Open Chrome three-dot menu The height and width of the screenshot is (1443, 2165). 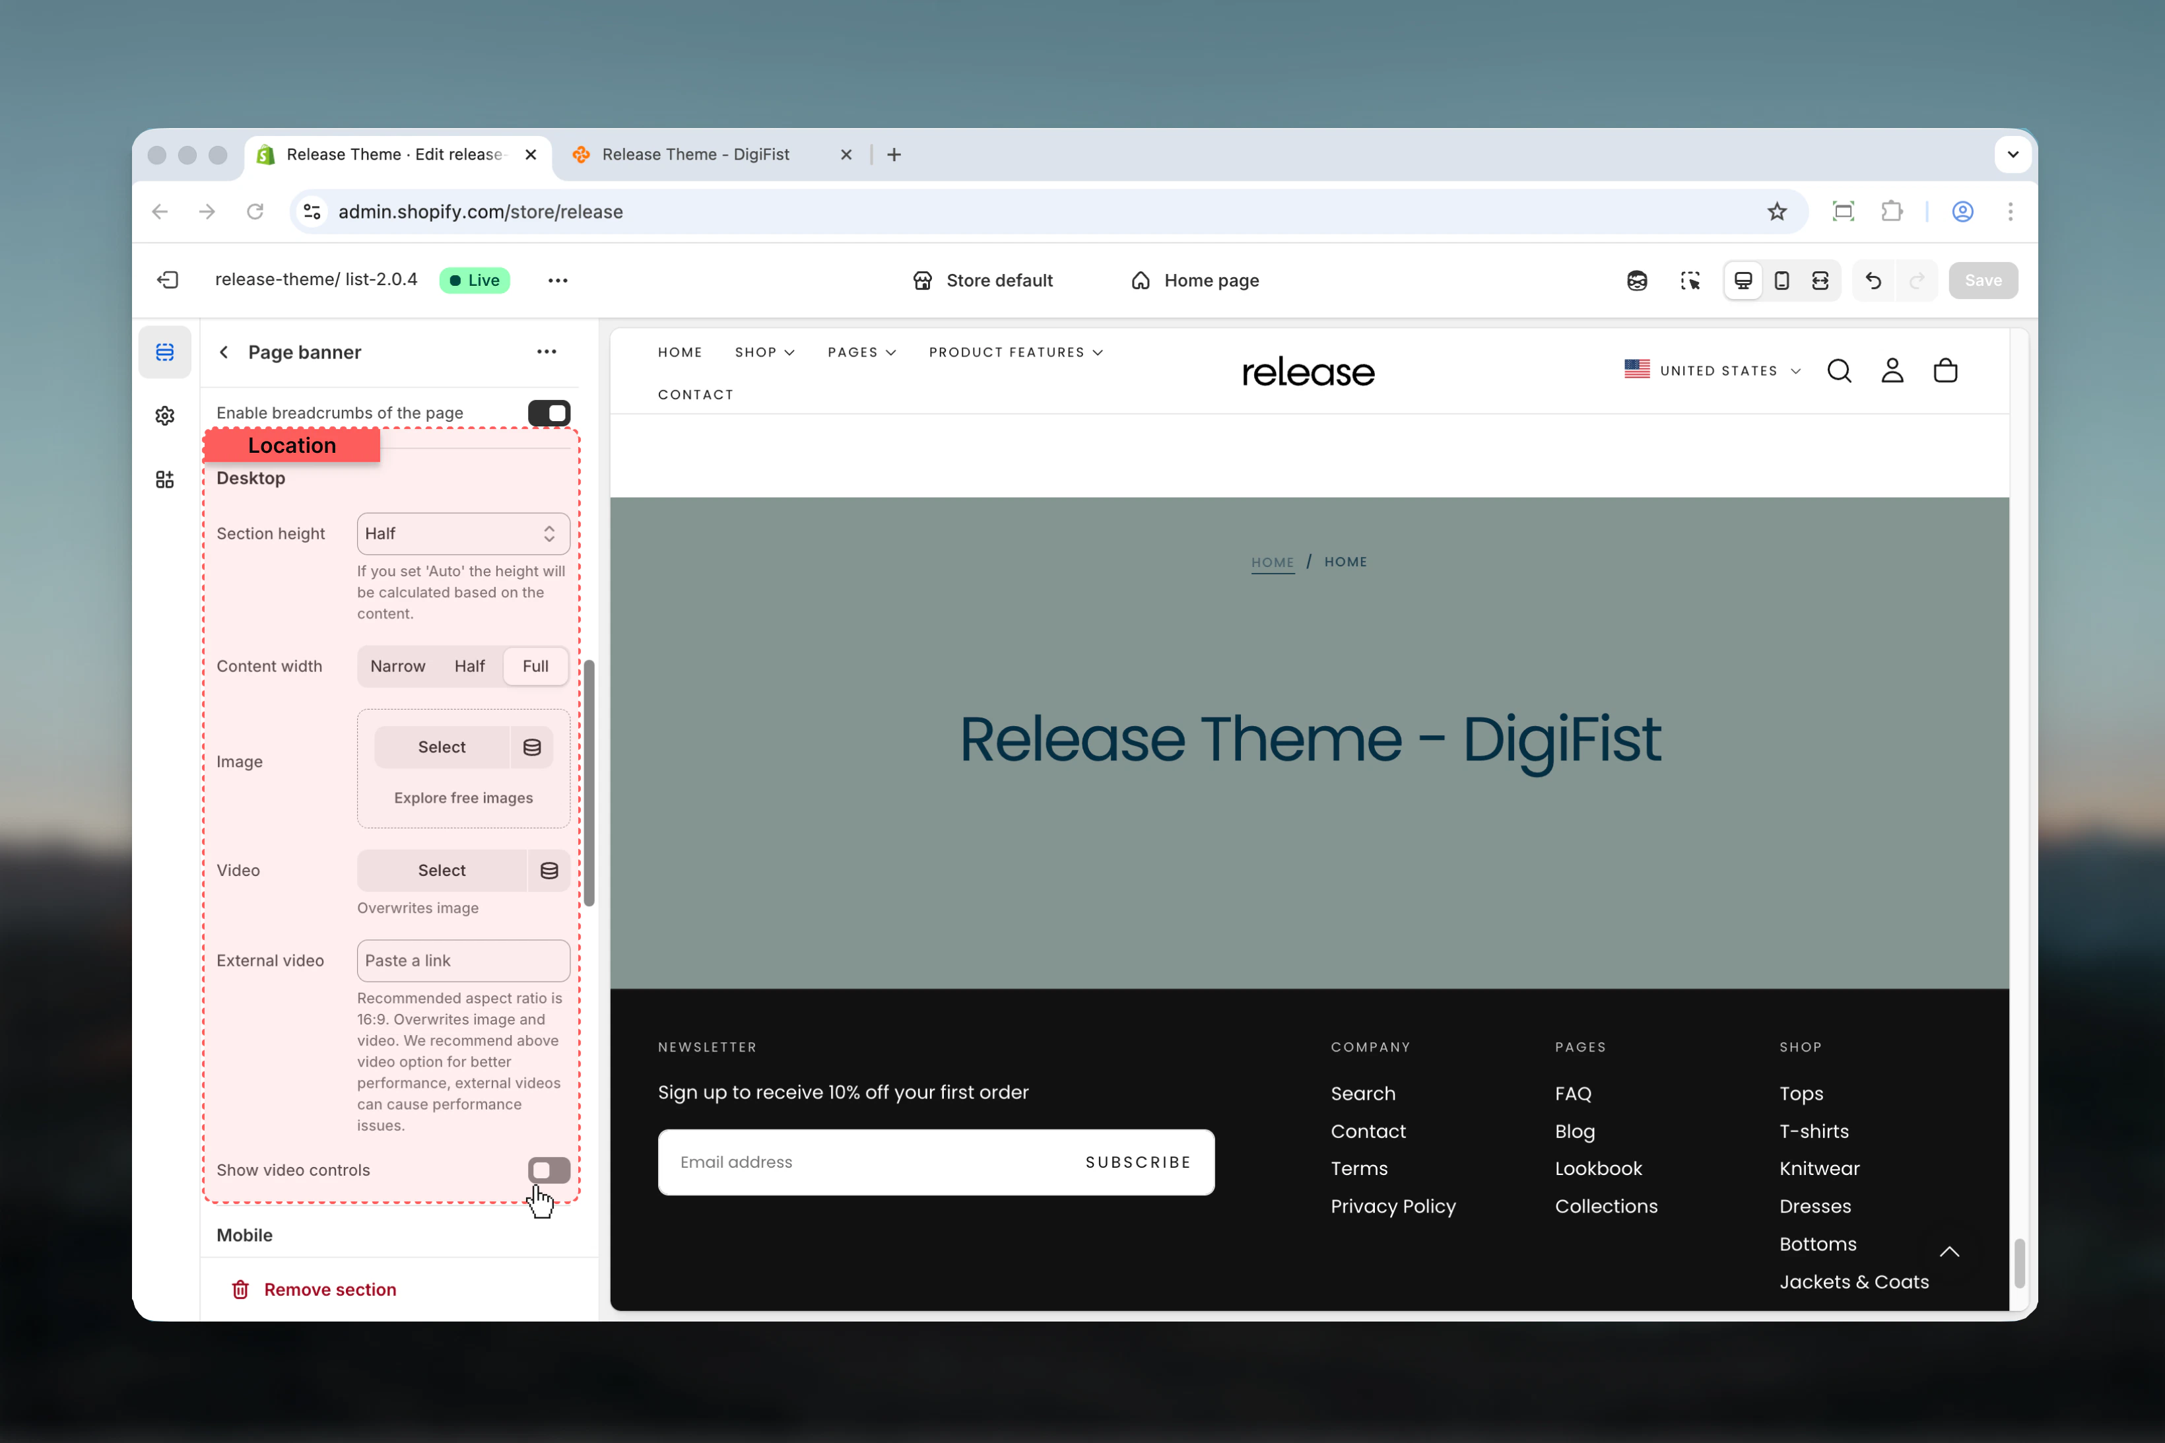click(x=2009, y=212)
